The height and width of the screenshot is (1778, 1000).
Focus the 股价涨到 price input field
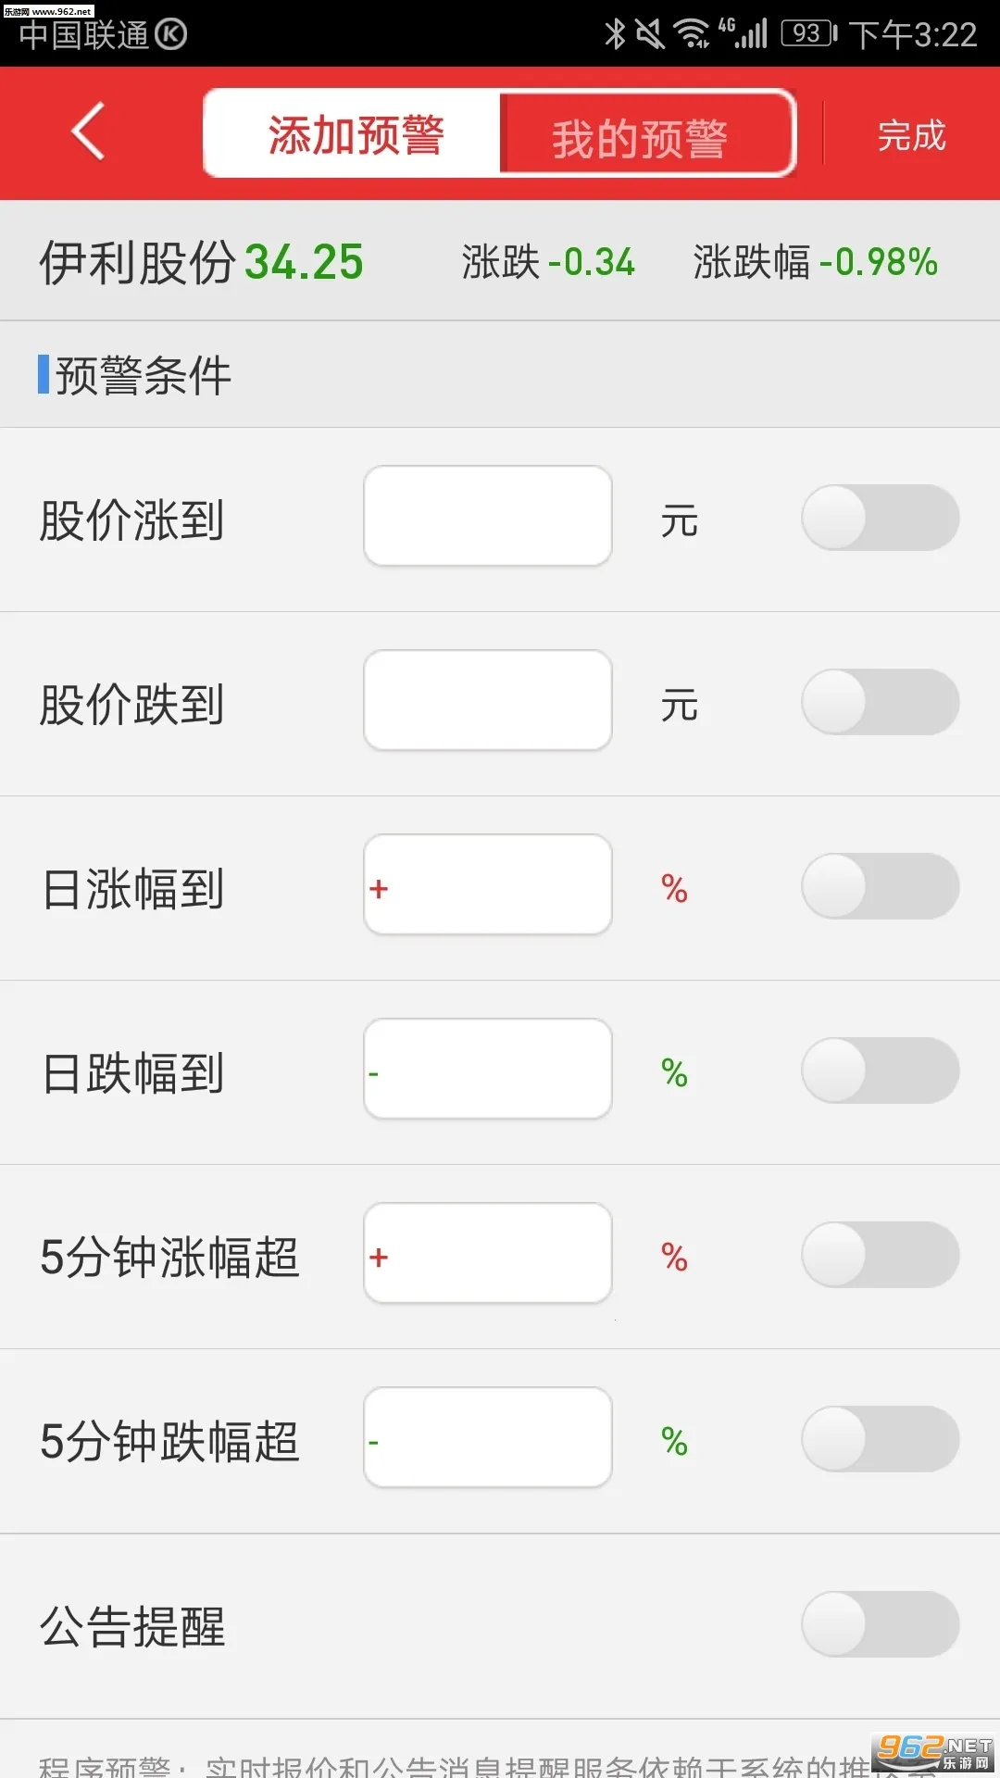(x=488, y=516)
